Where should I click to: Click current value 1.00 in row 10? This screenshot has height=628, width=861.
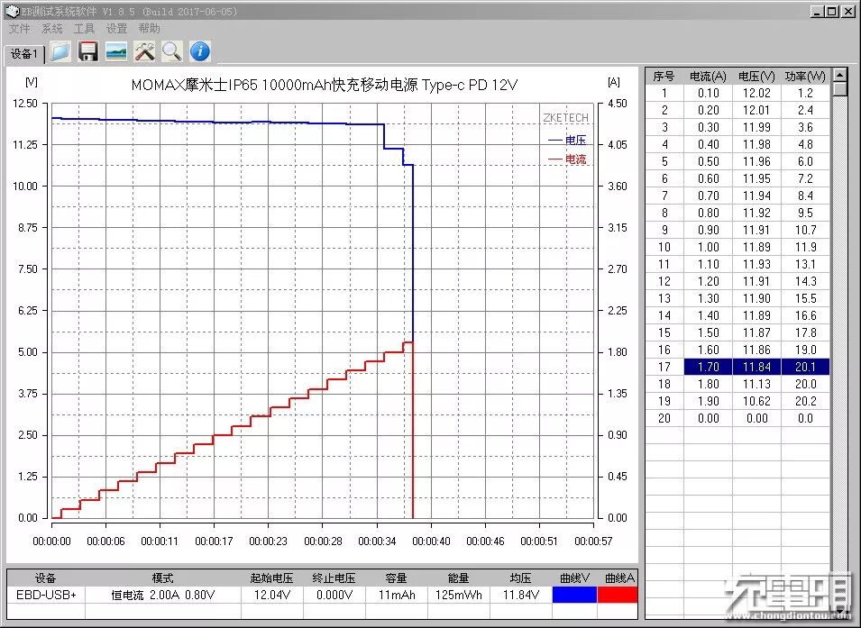pos(708,247)
